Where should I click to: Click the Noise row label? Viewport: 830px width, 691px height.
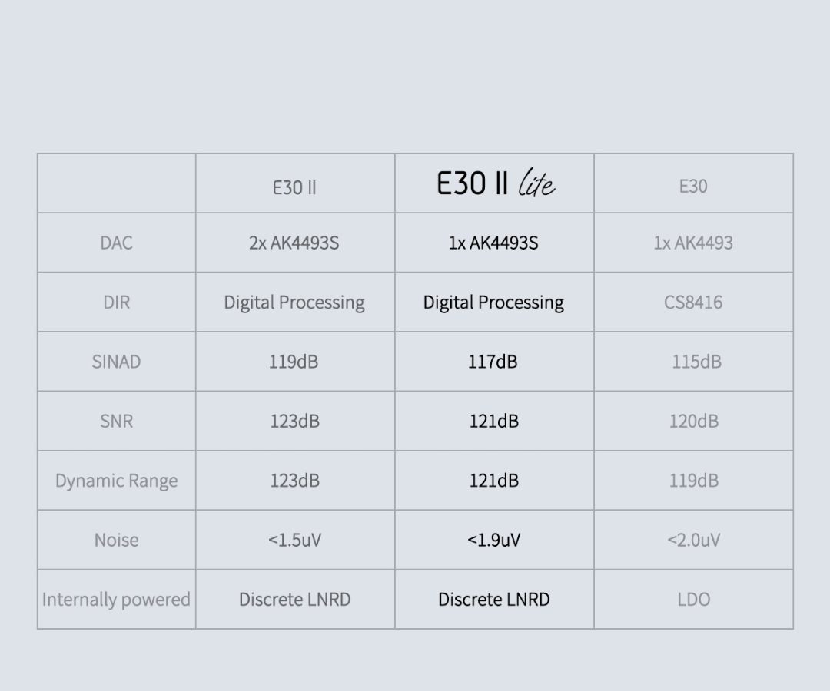[117, 540]
